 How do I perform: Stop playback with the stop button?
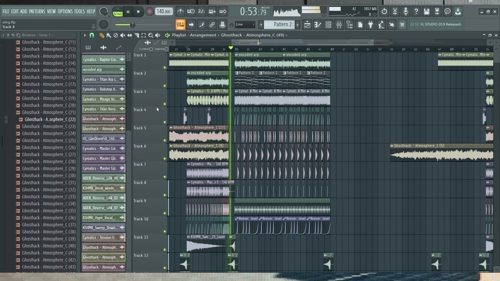pyautogui.click(x=138, y=12)
